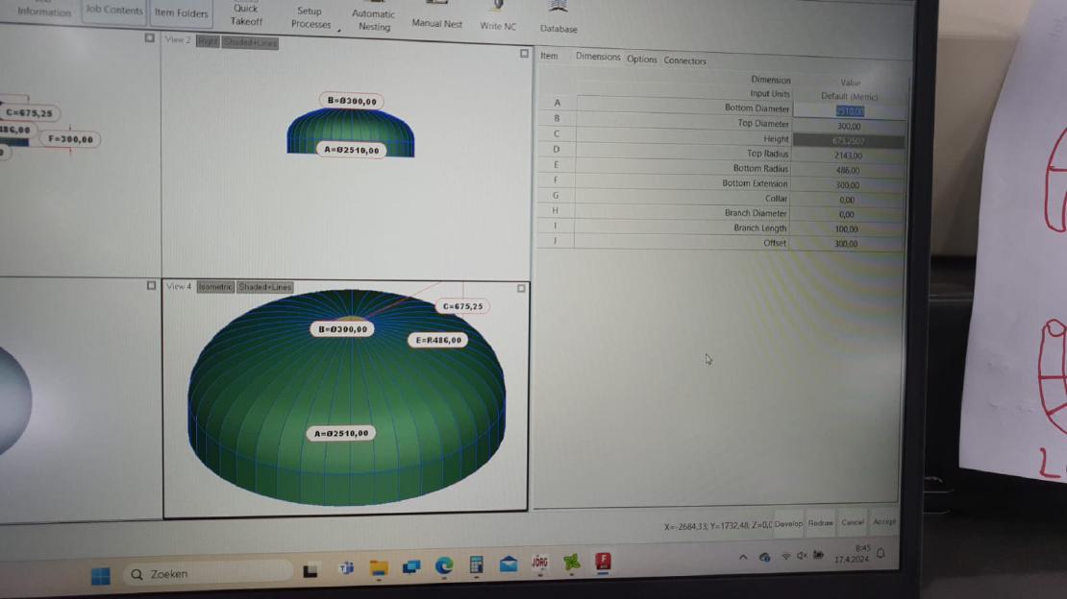Click the Accept button

coord(884,521)
